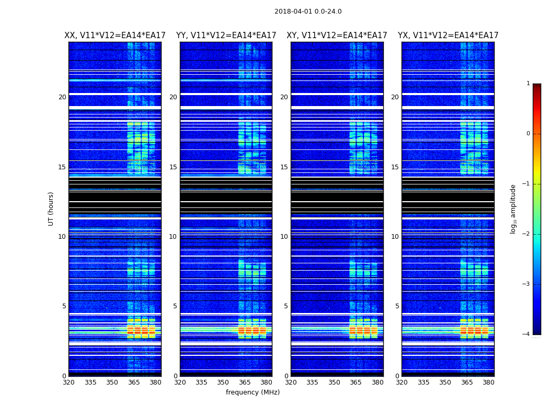This screenshot has height=418, width=549.
Task: Click the 320 tick under the XY panel
Action: 291,382
